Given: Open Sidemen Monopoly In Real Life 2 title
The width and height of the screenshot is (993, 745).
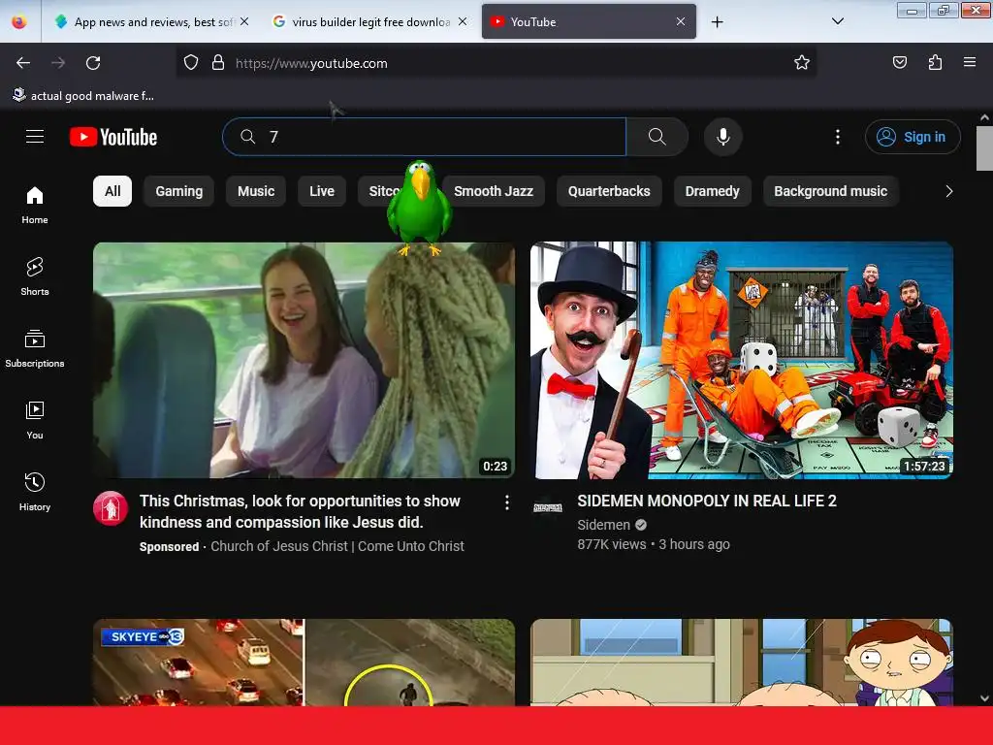Looking at the screenshot, I should (x=707, y=502).
